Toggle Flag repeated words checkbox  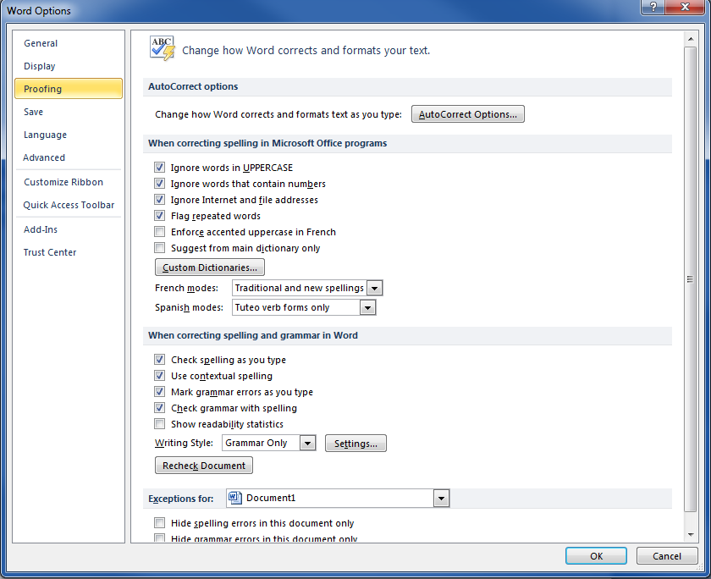[159, 216]
